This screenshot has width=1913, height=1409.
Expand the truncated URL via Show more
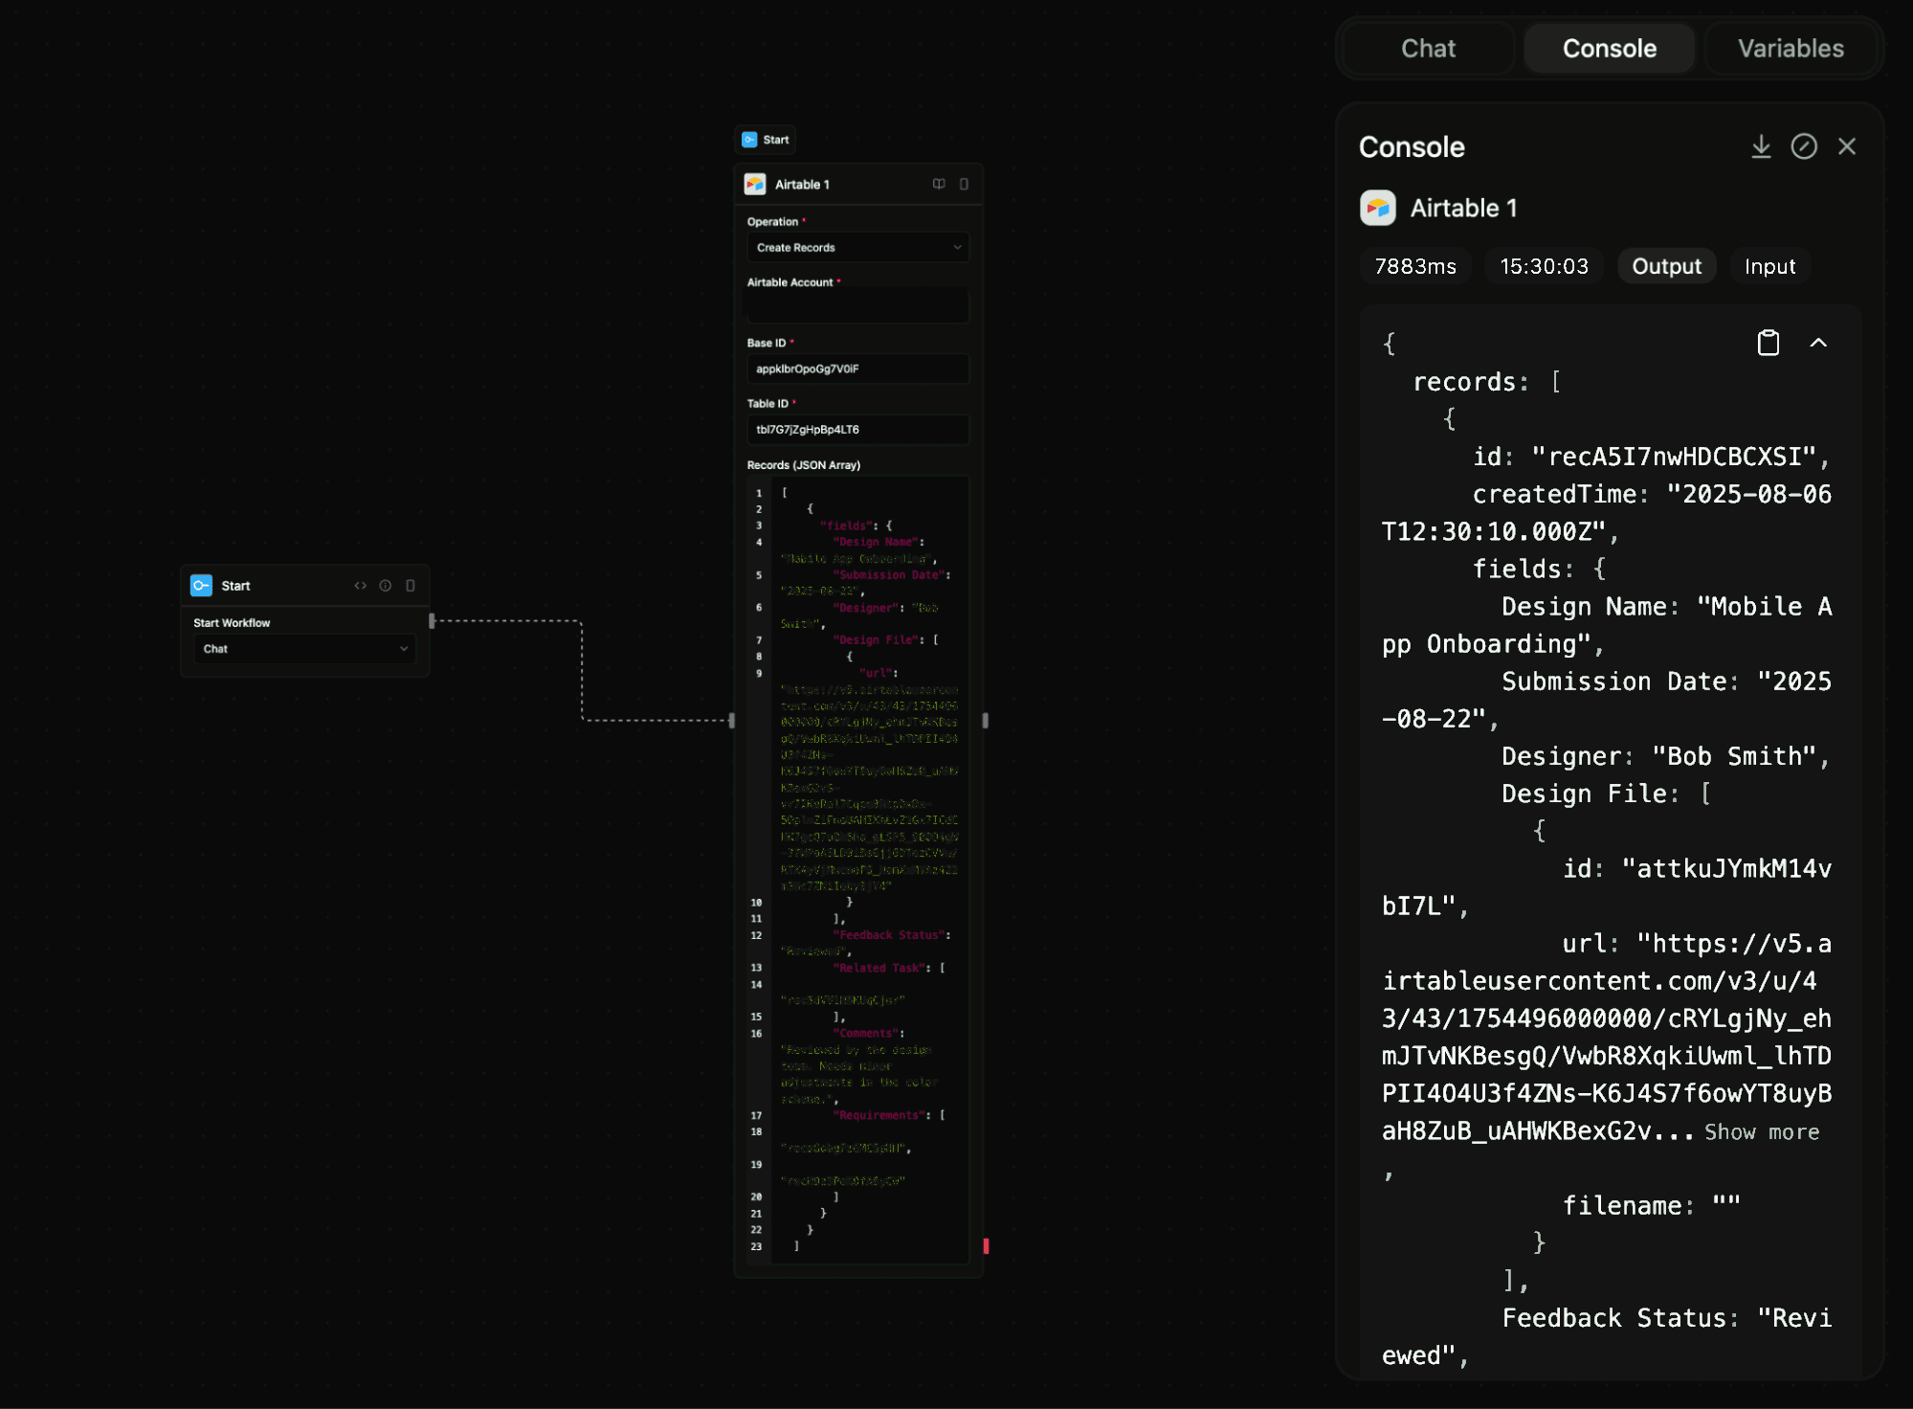[x=1762, y=1132]
